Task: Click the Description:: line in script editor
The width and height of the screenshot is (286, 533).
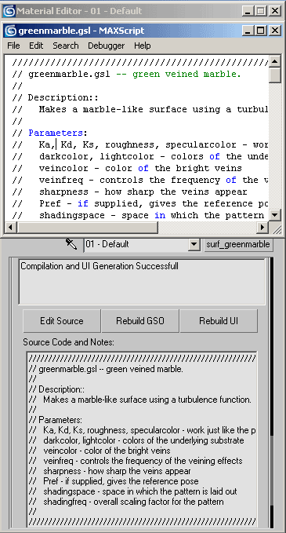Action: [56, 97]
